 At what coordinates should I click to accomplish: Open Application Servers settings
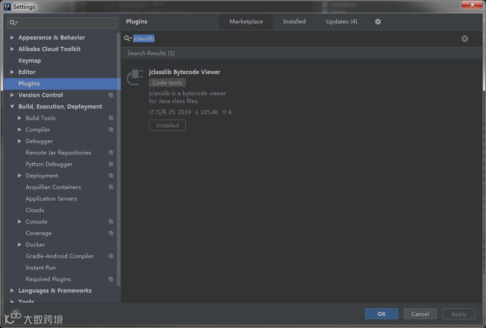[51, 198]
